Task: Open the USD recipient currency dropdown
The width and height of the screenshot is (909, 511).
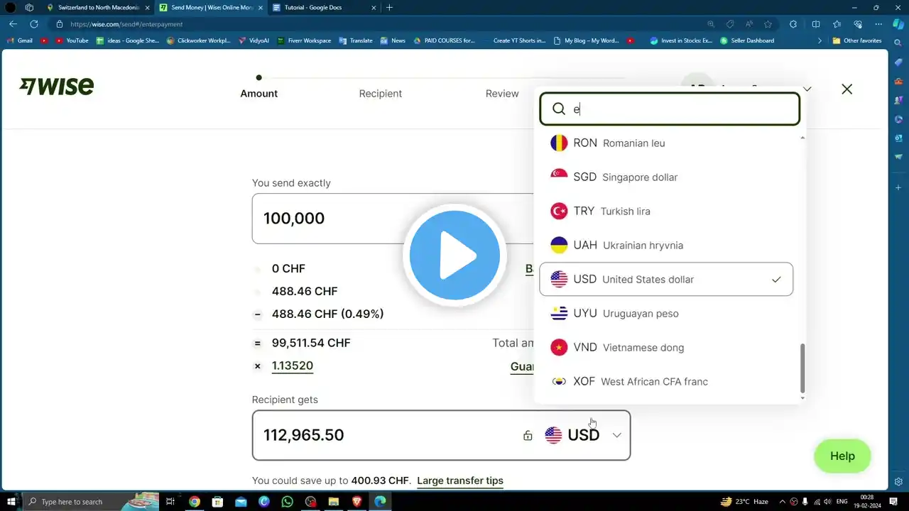Action: (x=583, y=435)
